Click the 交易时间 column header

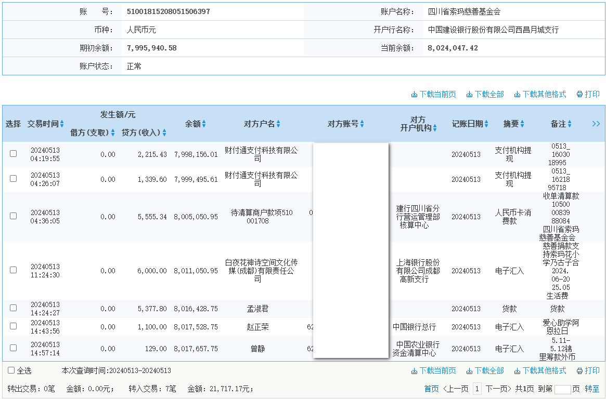pyautogui.click(x=43, y=124)
